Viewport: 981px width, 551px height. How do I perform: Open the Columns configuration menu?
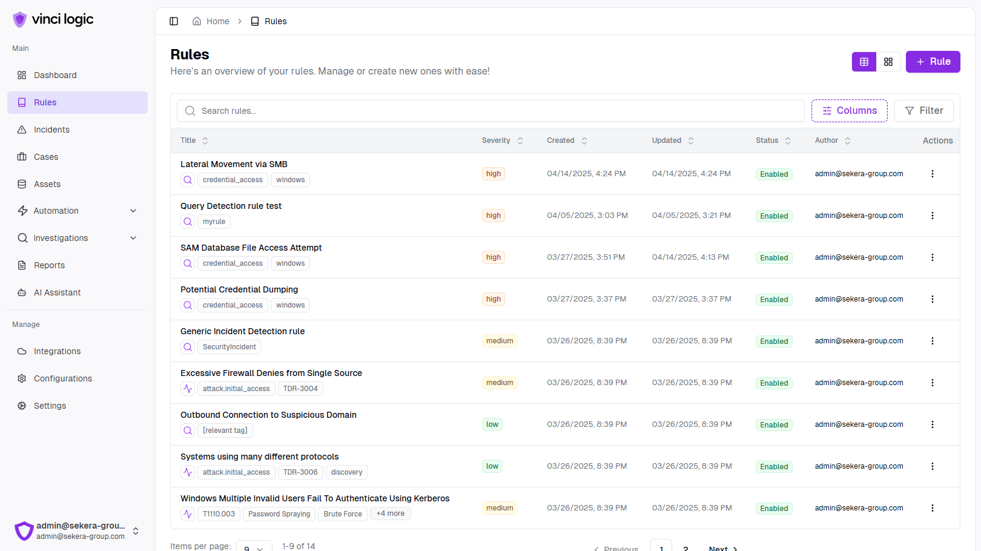[x=849, y=110]
